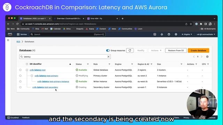Select crdb-latency-test-primary-instance radio button
223x125 pixels.
[x=20, y=82]
